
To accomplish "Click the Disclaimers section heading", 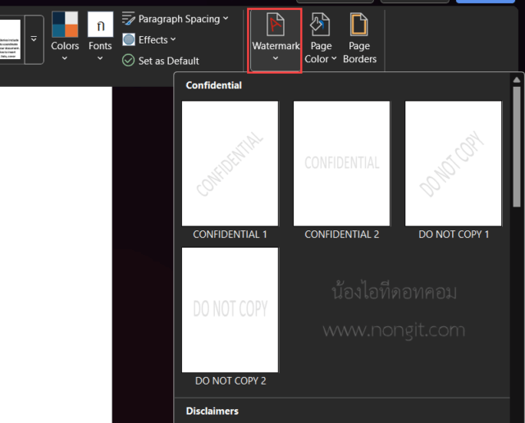I will coord(212,411).
